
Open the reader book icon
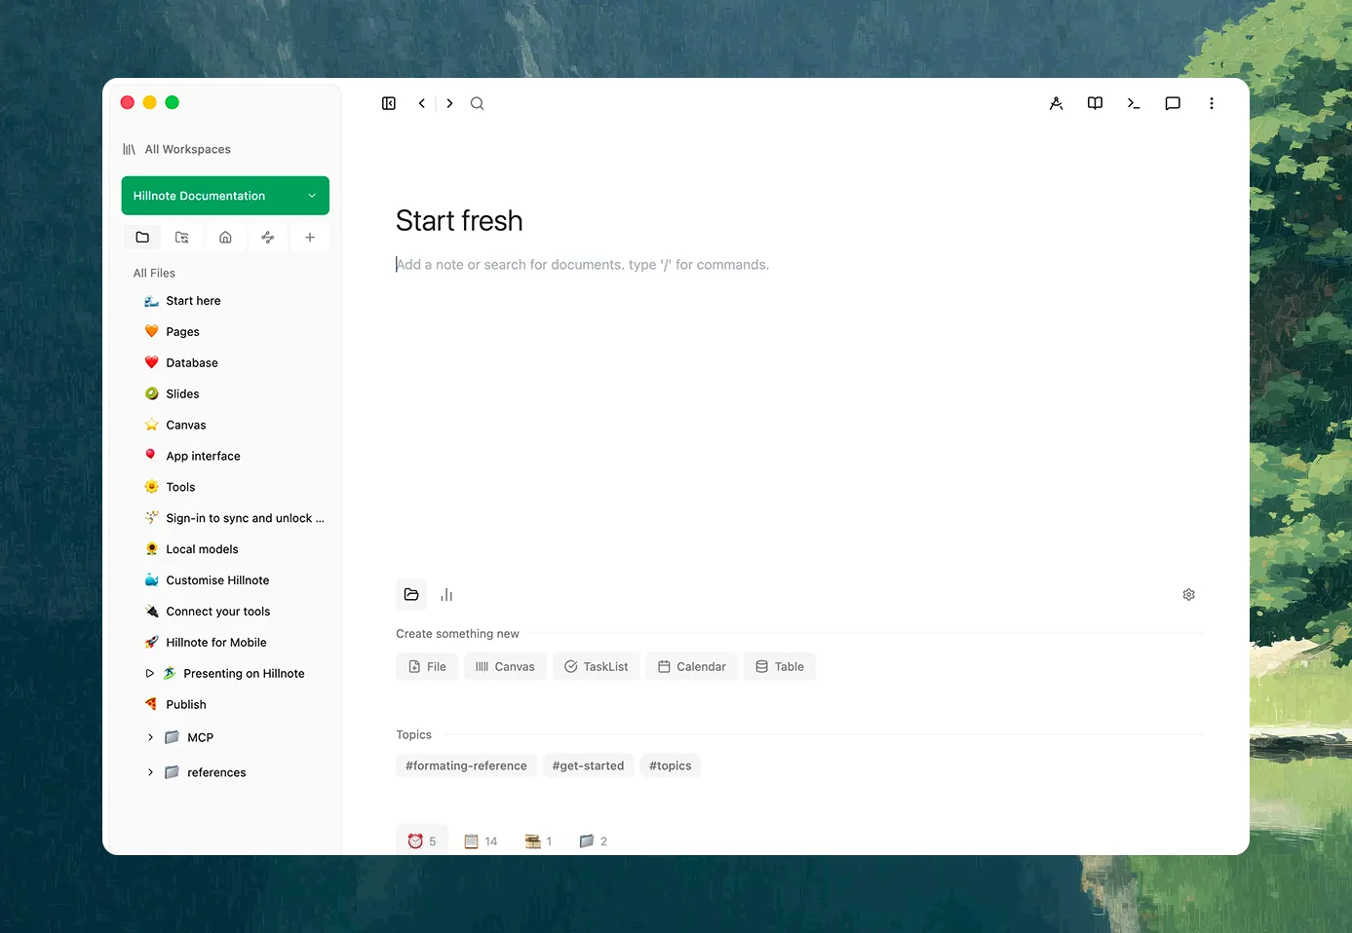(x=1095, y=103)
